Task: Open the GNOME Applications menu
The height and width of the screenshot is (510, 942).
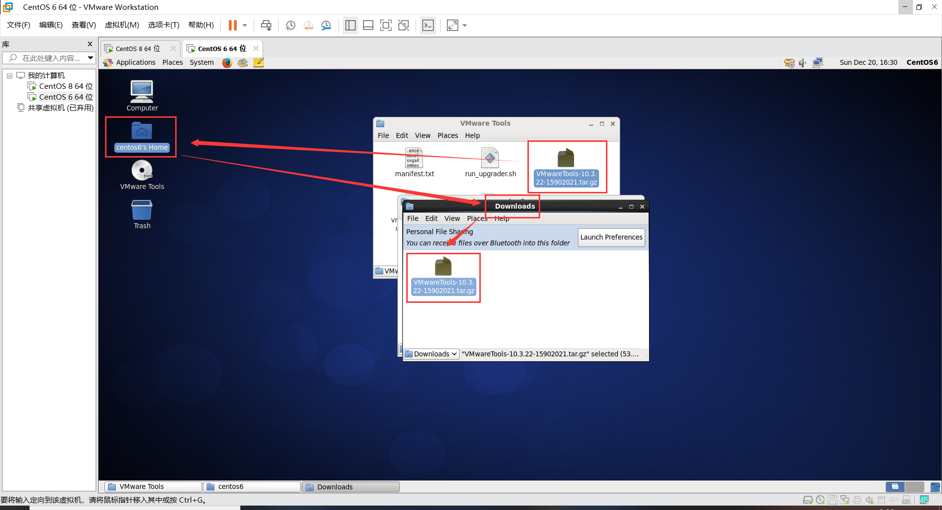Action: pos(130,62)
